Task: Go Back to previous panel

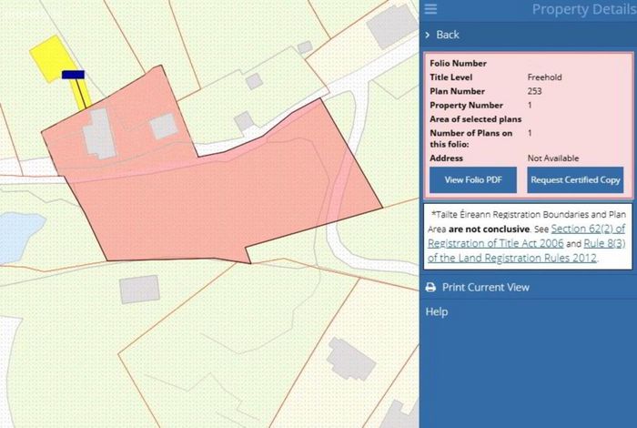Action: (x=448, y=35)
